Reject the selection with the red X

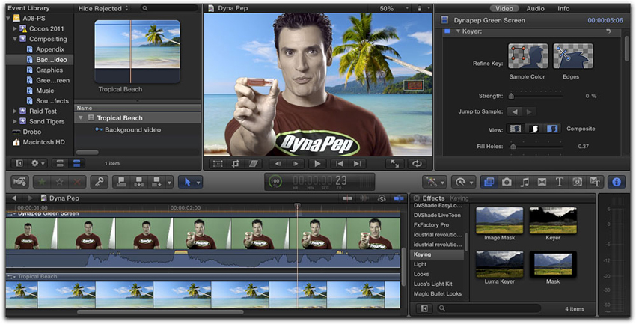pyautogui.click(x=76, y=182)
